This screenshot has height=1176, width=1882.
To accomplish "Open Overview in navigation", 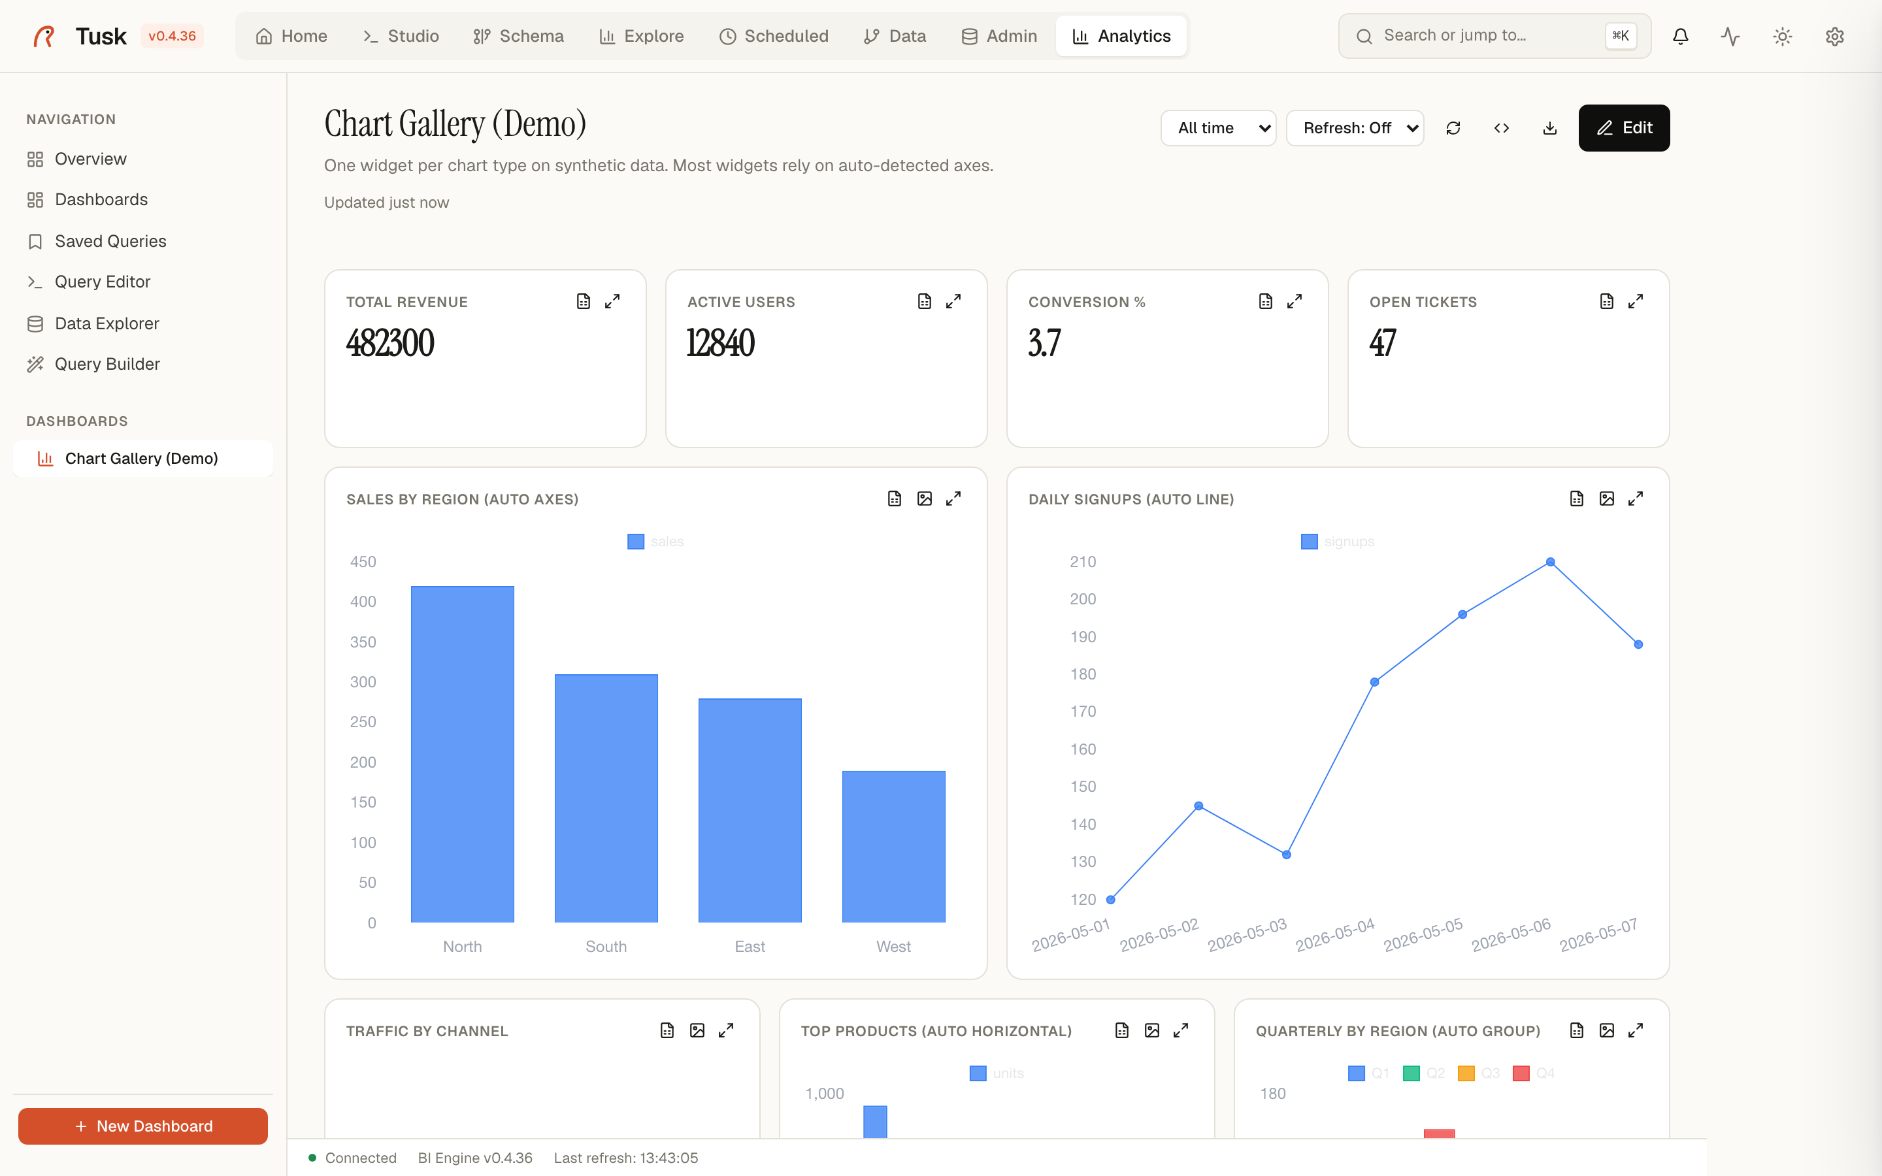I will (x=143, y=159).
